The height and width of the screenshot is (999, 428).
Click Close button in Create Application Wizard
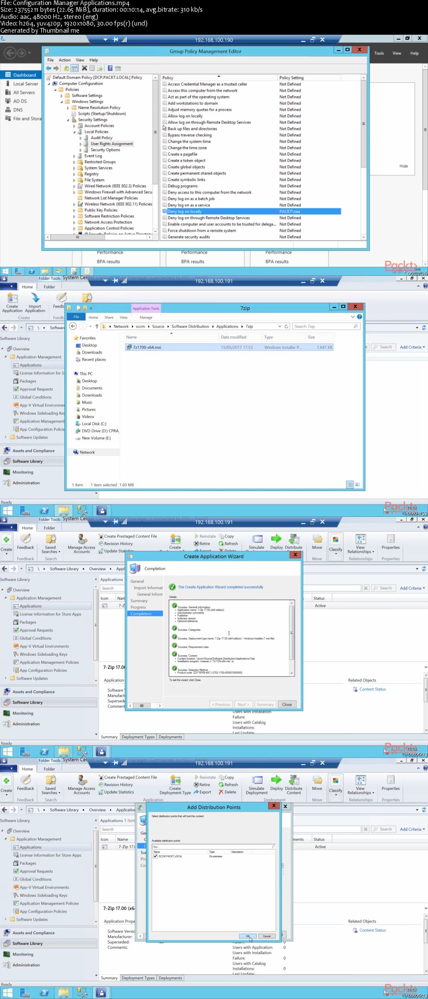click(287, 704)
